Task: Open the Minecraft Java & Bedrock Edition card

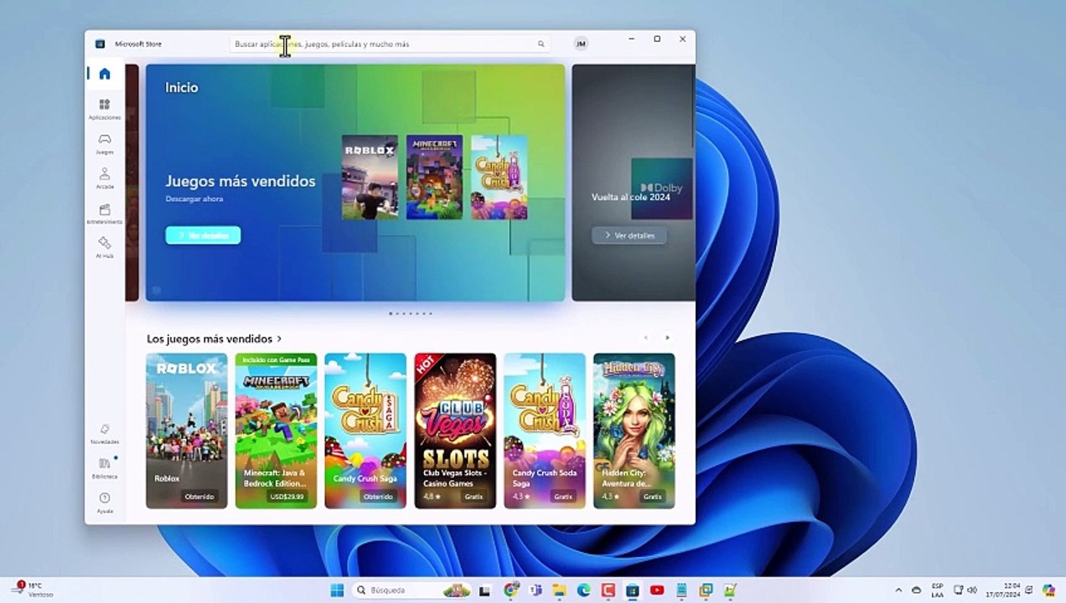Action: tap(276, 430)
